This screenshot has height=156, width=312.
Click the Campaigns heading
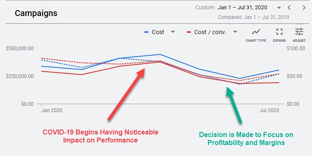click(36, 13)
